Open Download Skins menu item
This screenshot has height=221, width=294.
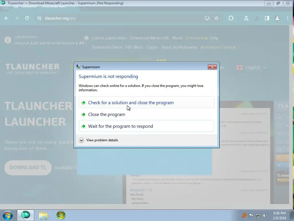click(107, 47)
